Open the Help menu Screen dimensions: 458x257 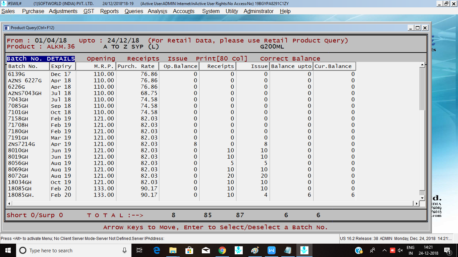click(285, 11)
